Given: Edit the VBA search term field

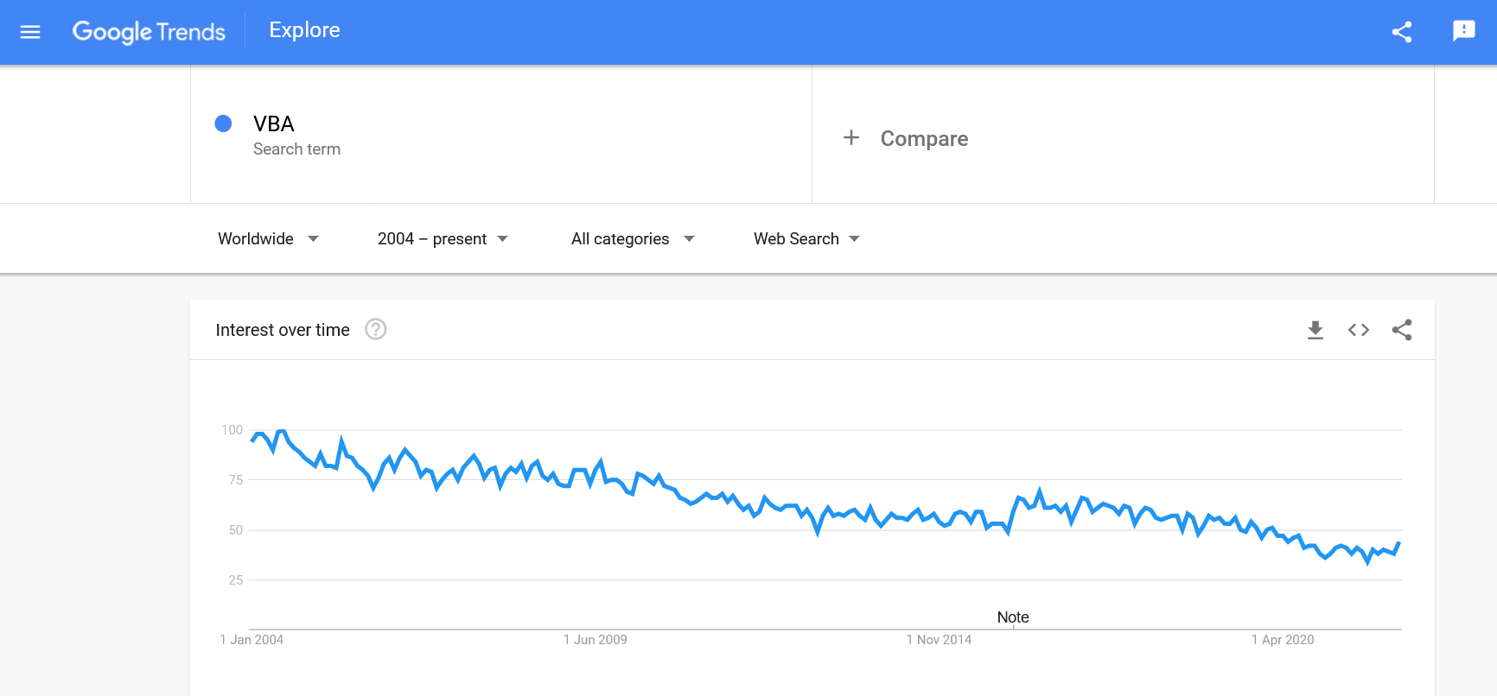Looking at the screenshot, I should tap(274, 124).
